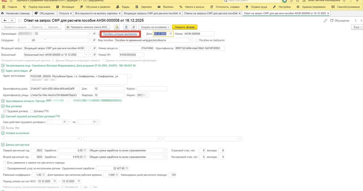Collapse Вид договора section
Viewport: 363px width, 191px height.
(x=3, y=106)
